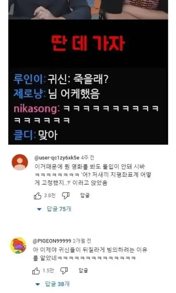
Task: Expand the 38 replies thread
Action: click(x=53, y=284)
